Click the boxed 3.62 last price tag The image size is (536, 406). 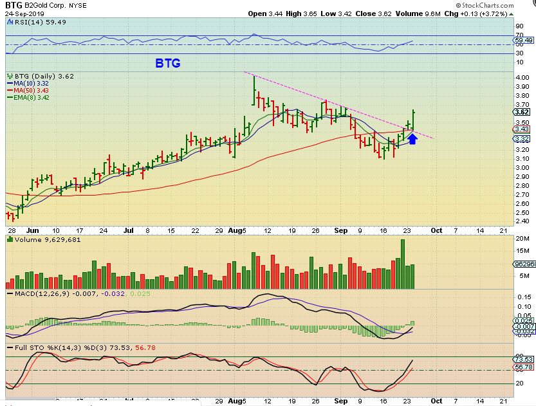click(x=522, y=112)
